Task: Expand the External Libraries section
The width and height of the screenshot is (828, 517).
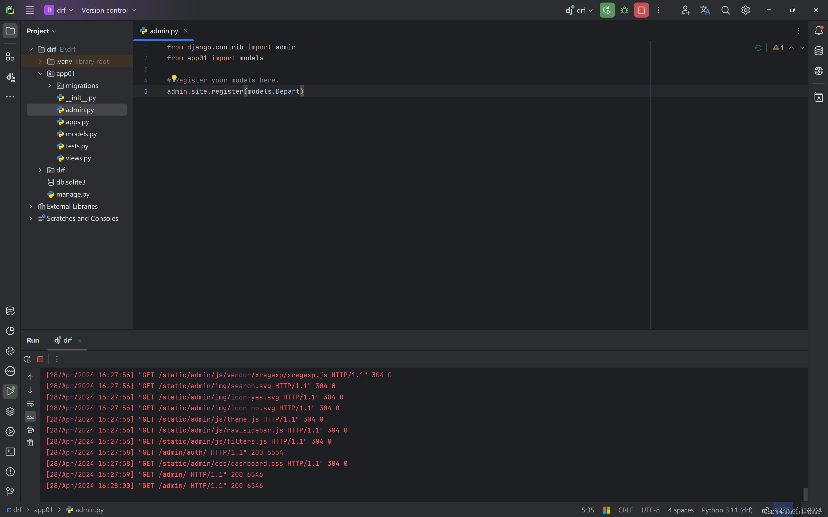Action: [x=30, y=206]
